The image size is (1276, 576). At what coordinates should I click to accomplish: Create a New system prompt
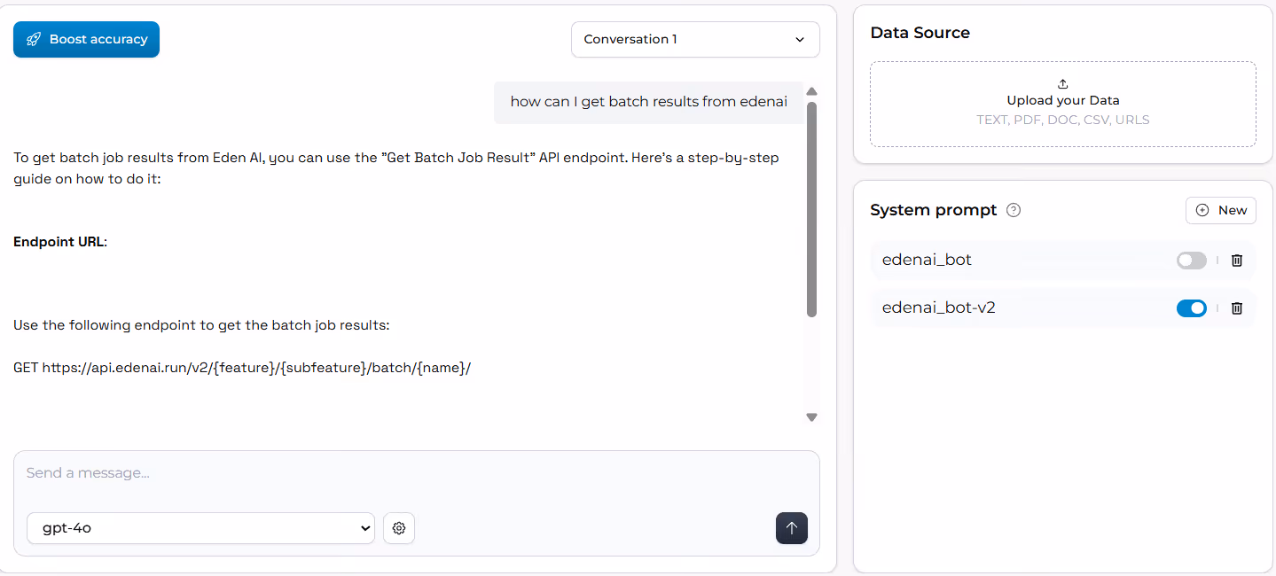coord(1221,210)
